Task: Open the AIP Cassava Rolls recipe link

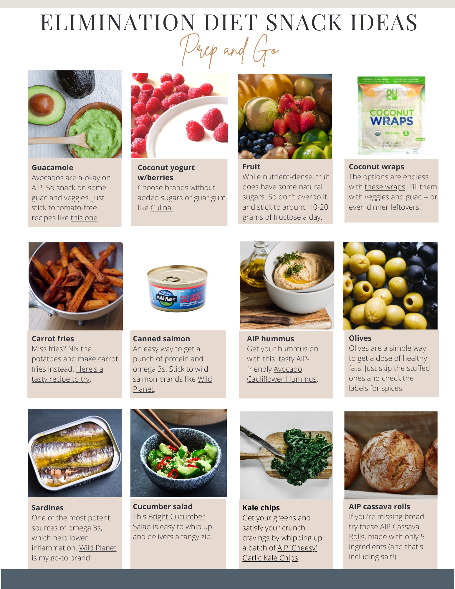Action: coord(384,532)
